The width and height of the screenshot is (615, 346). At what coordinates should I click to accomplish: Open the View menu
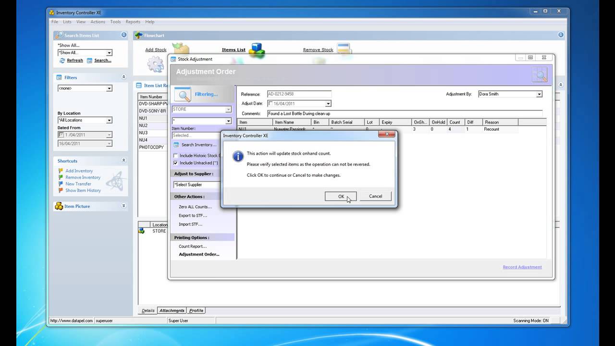[x=81, y=22]
